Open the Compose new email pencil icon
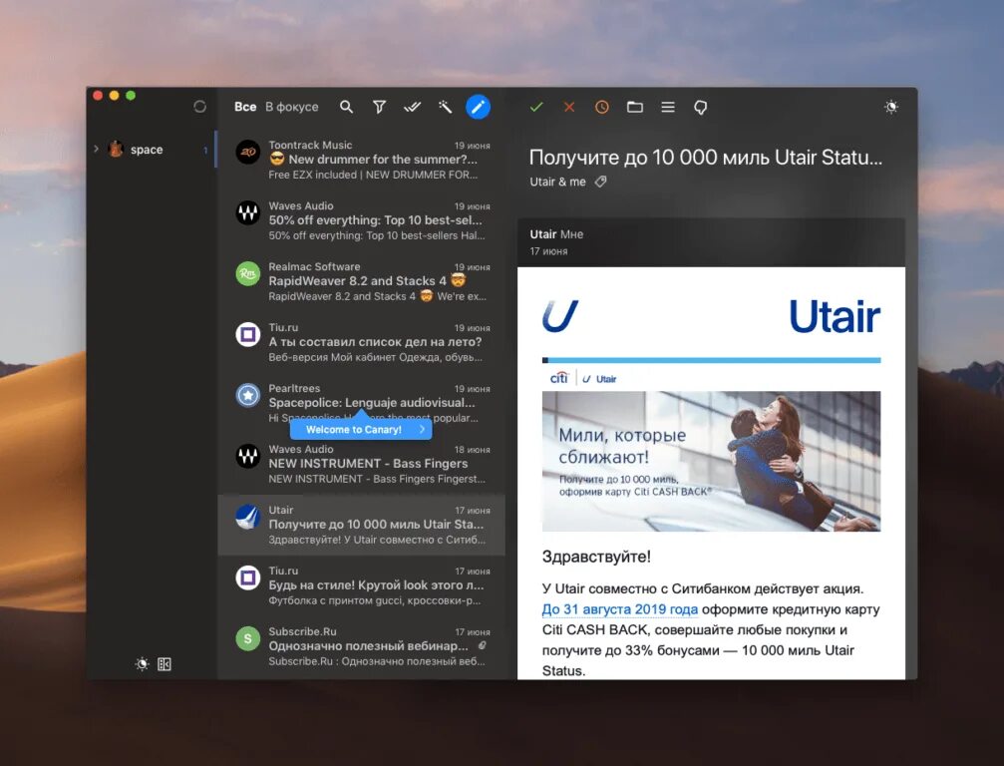The image size is (1004, 766). tap(479, 107)
